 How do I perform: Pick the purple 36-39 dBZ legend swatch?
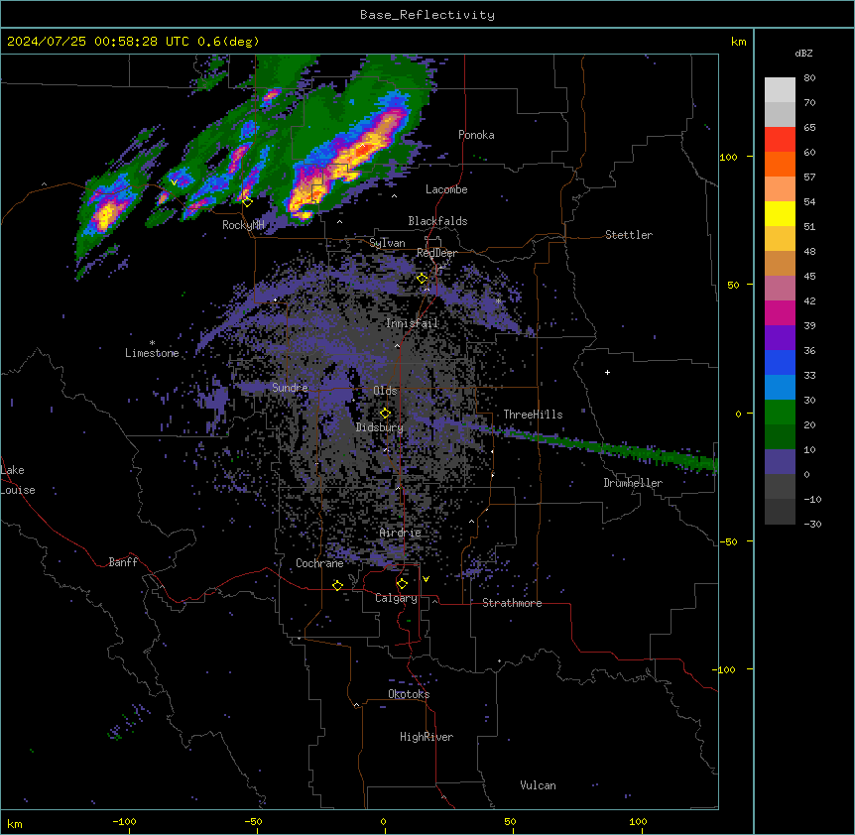tap(780, 338)
